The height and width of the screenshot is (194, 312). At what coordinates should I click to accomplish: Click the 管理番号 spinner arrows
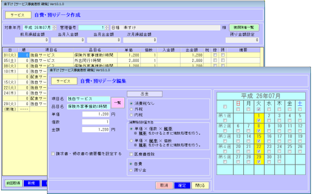click(107, 27)
